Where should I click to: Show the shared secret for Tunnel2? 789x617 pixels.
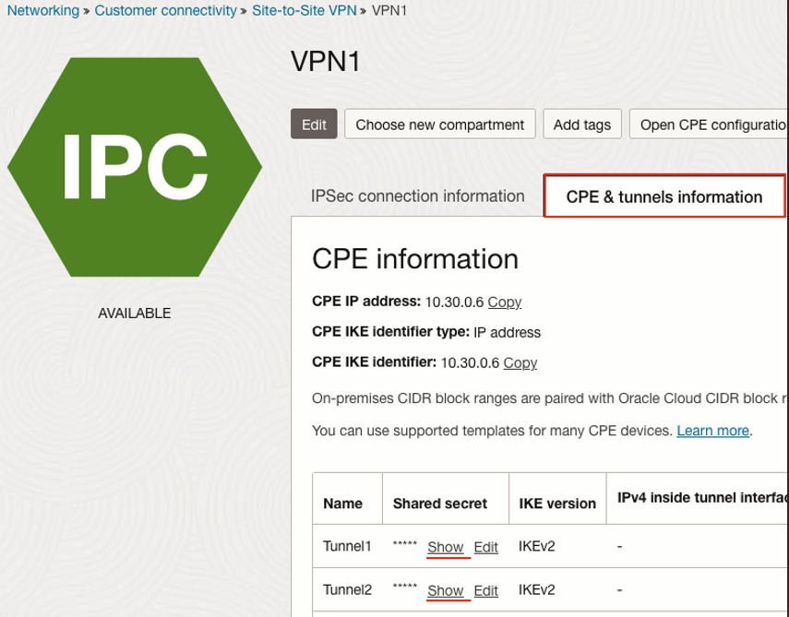coord(446,590)
